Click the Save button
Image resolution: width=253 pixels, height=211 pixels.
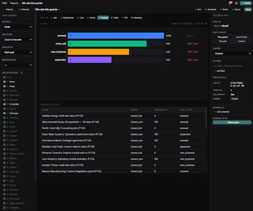248,9
